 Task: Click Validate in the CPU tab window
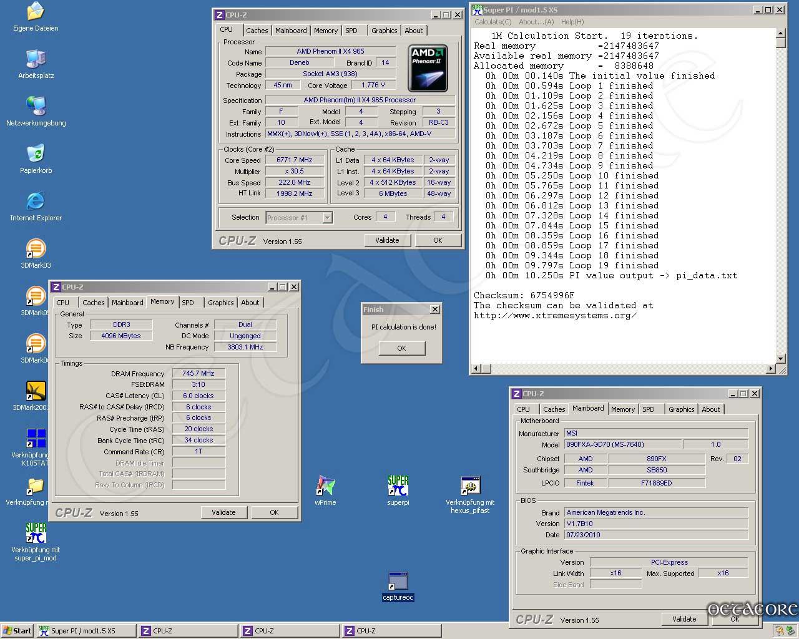(387, 240)
